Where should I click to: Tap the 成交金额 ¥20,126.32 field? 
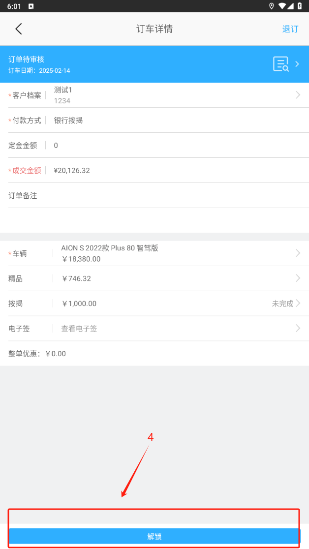tap(72, 171)
